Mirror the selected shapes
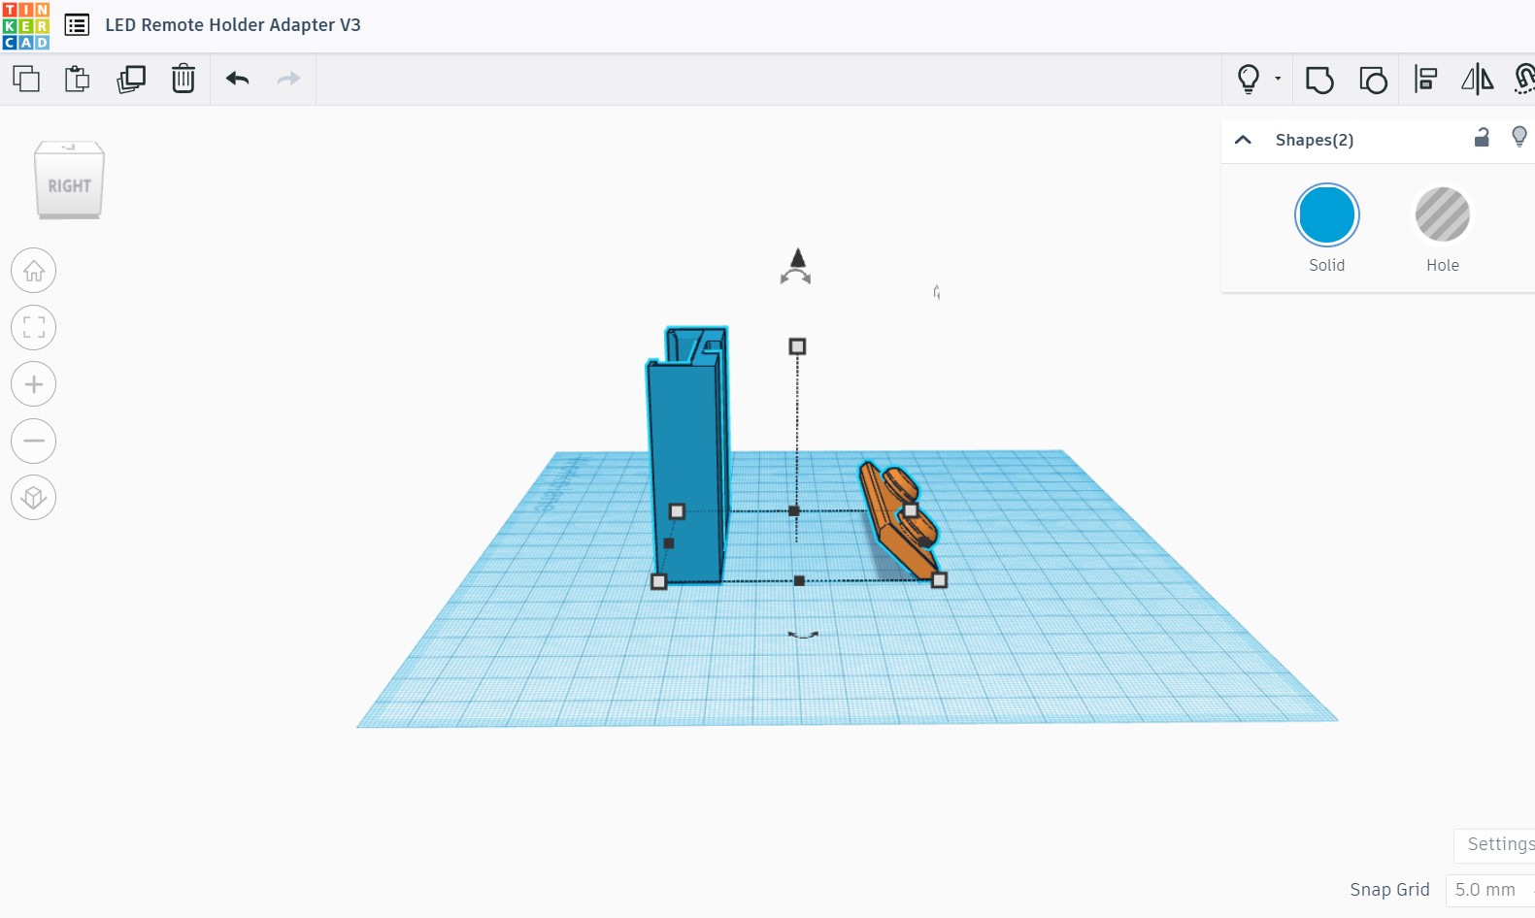This screenshot has height=918, width=1535. point(1477,79)
